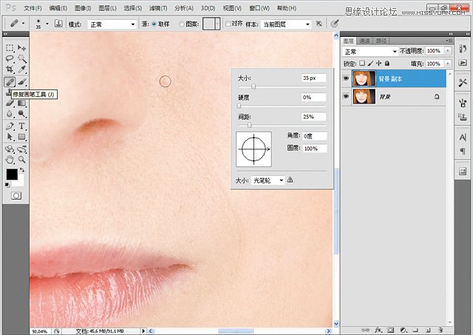
Task: Select the Rectangular Marquee tool
Action: (x=10, y=47)
